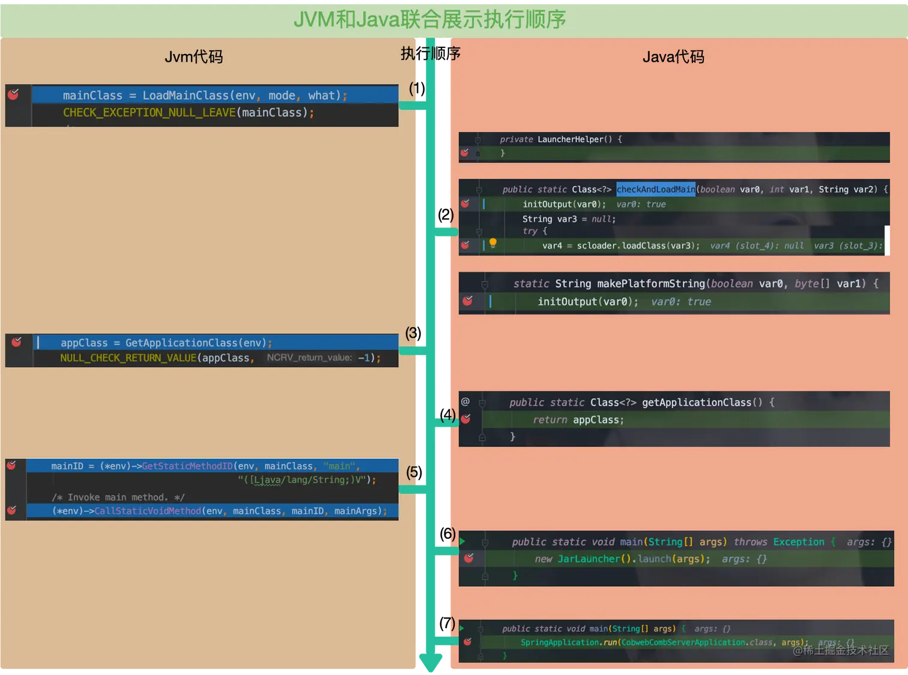
Task: Collapse the makePlatformString method fold marker
Action: pyautogui.click(x=485, y=284)
